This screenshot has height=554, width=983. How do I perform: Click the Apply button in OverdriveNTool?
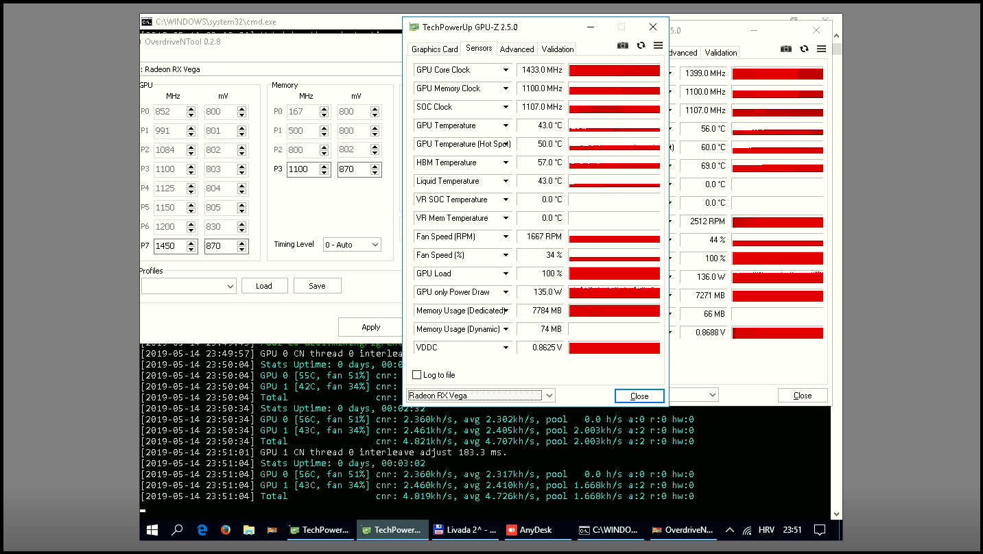click(371, 327)
